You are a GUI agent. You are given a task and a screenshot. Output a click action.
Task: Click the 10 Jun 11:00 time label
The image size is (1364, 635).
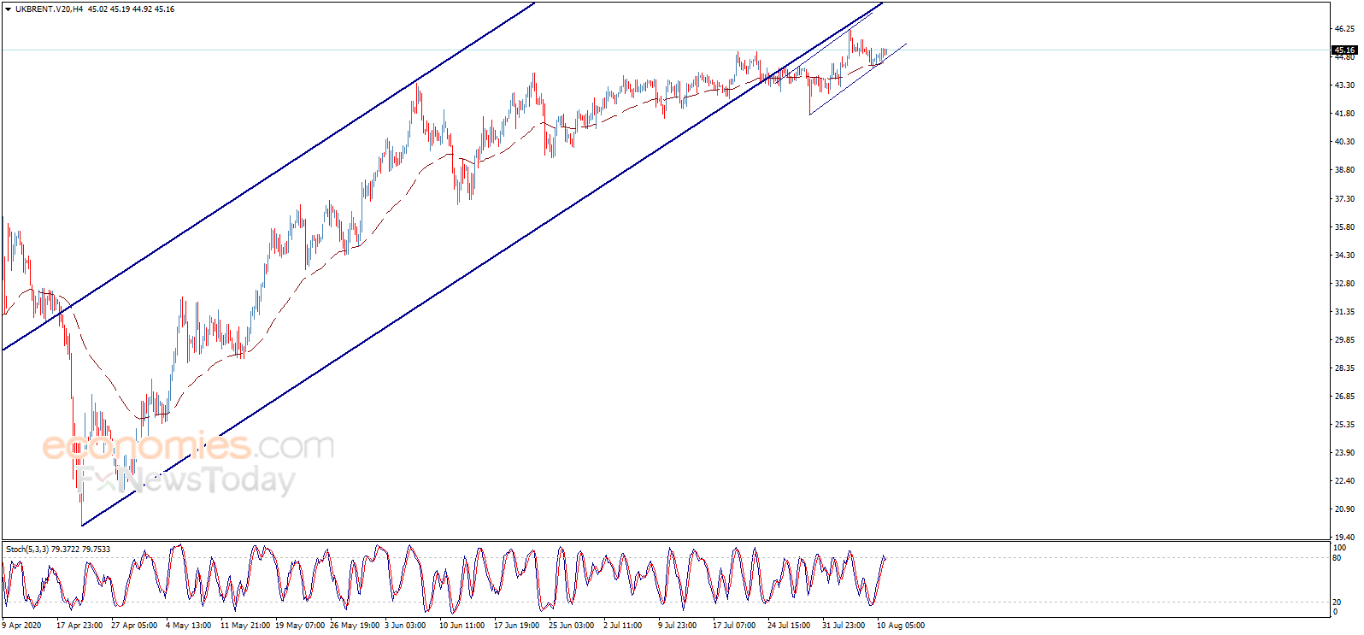(462, 626)
